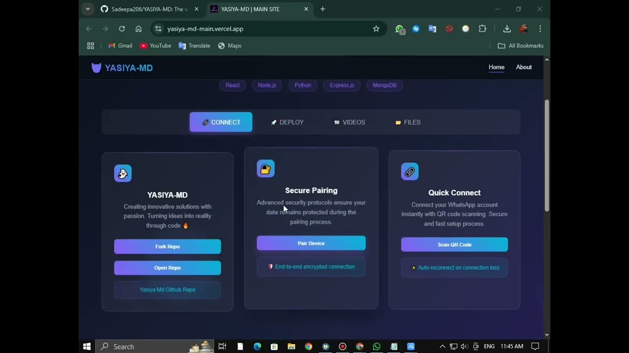Open Microsoft Edge from the taskbar
The height and width of the screenshot is (353, 629).
(x=257, y=347)
